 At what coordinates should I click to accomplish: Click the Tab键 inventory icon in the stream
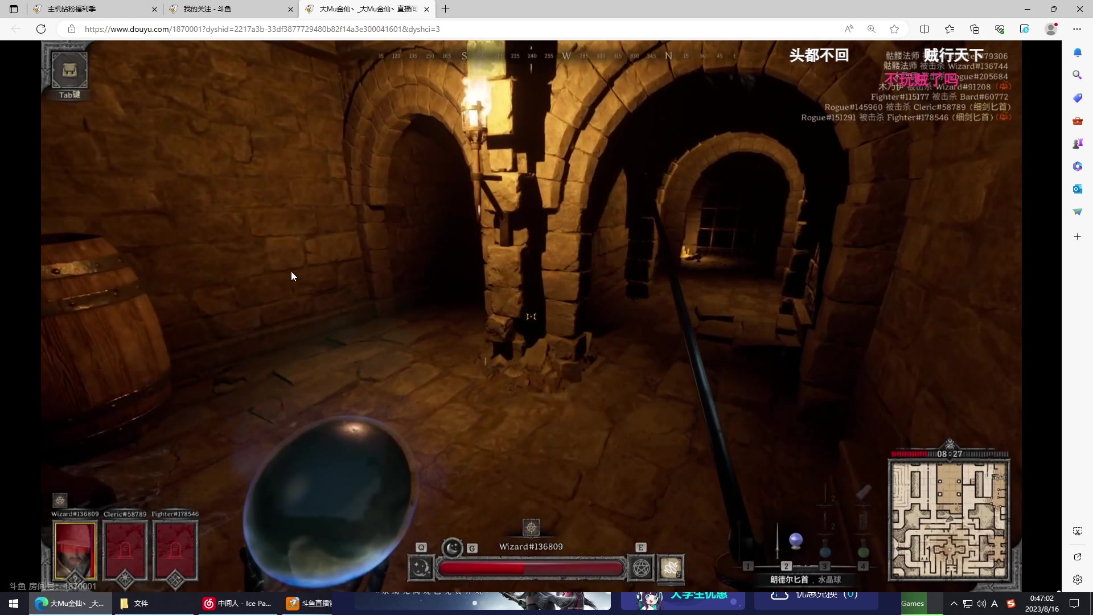[x=69, y=71]
